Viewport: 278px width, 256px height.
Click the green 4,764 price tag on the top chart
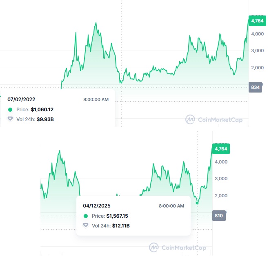pyautogui.click(x=257, y=21)
